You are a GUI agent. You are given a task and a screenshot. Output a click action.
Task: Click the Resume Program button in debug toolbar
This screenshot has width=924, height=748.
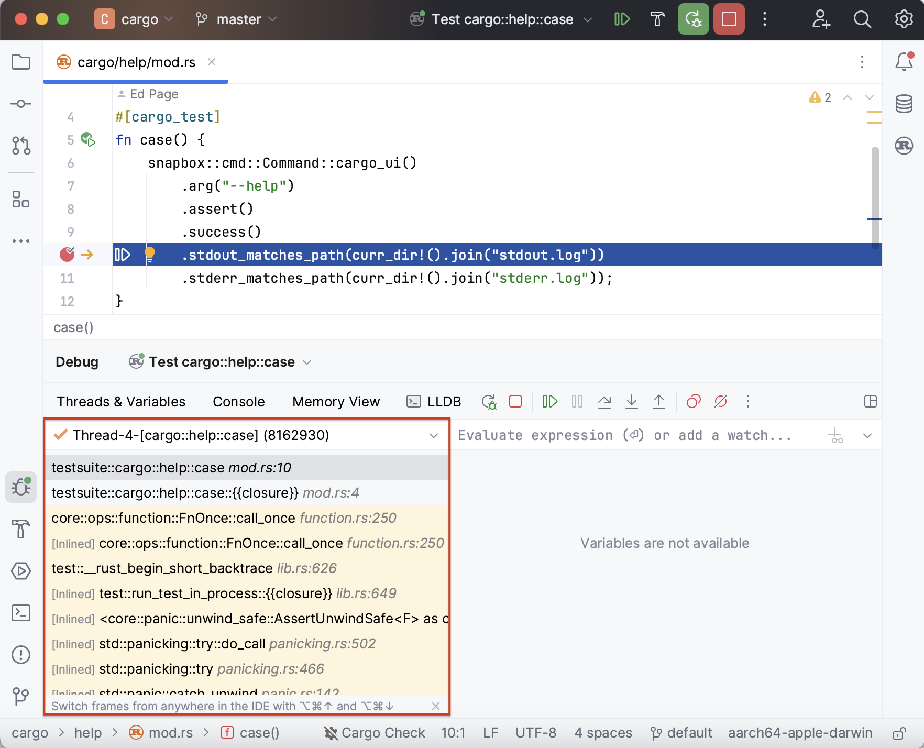pos(549,402)
